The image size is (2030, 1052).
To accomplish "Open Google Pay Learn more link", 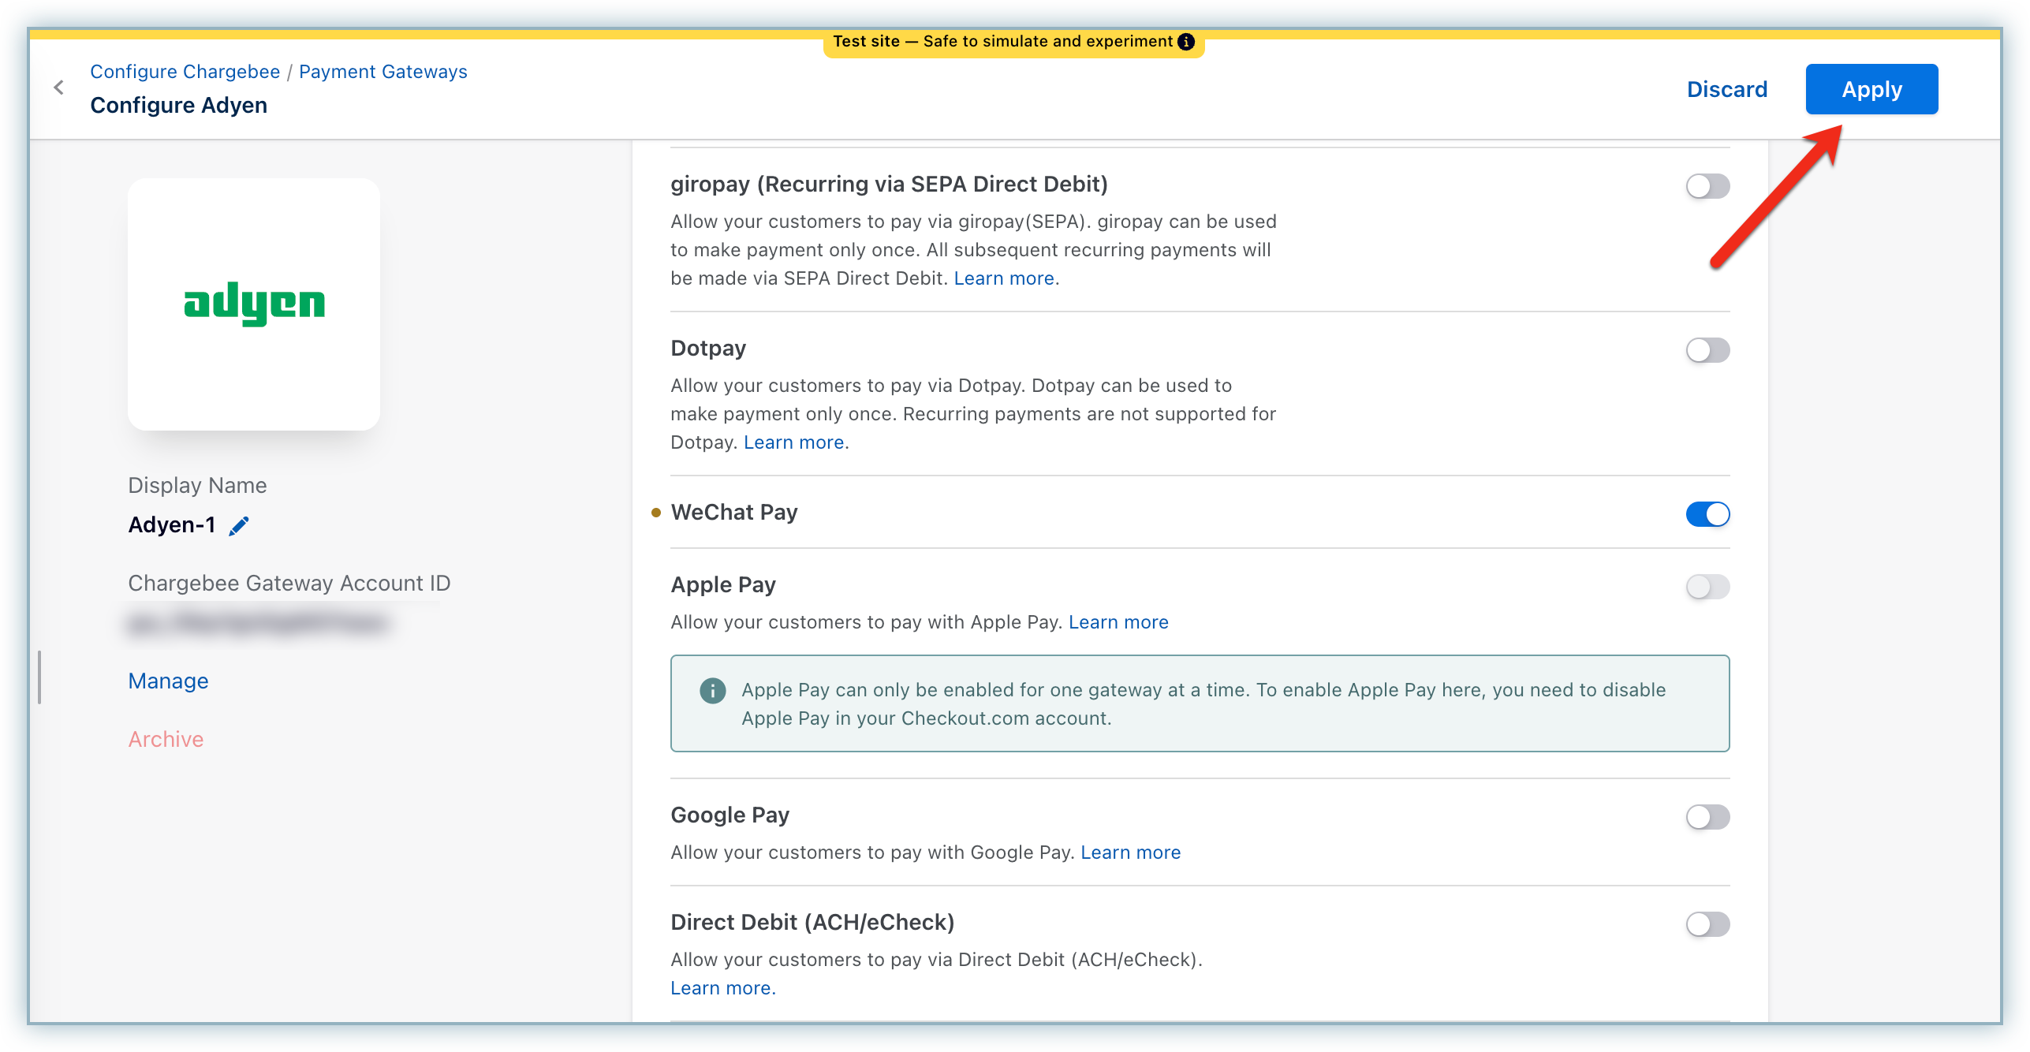I will pos(1130,852).
